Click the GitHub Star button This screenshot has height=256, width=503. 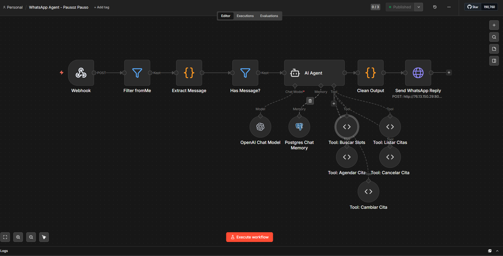pos(473,7)
